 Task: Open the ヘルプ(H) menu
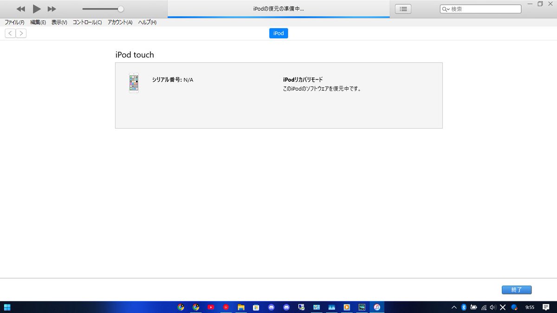[x=147, y=22]
